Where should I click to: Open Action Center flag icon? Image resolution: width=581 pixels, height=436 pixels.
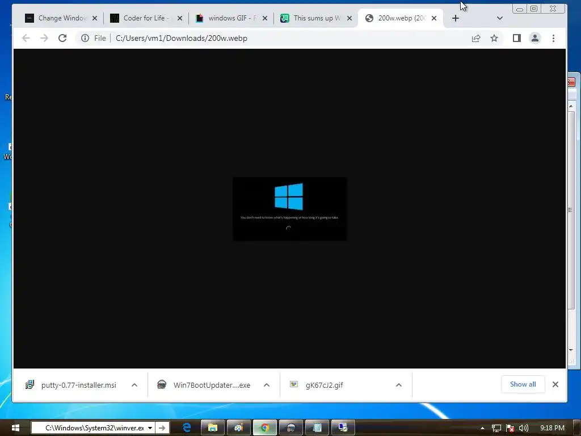[x=510, y=428]
